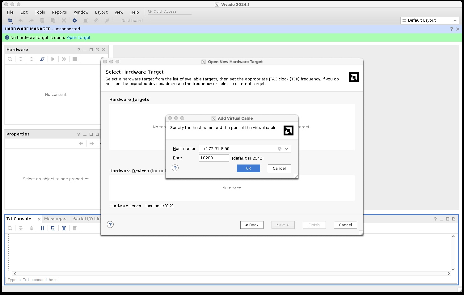Switch to the Messages tab
Viewport: 464px width, 295px height.
pyautogui.click(x=55, y=219)
